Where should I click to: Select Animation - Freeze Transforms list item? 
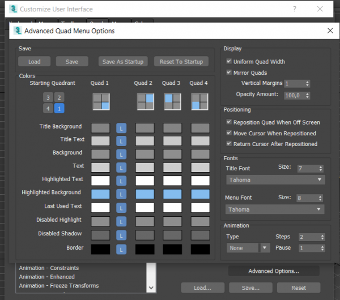(59, 286)
